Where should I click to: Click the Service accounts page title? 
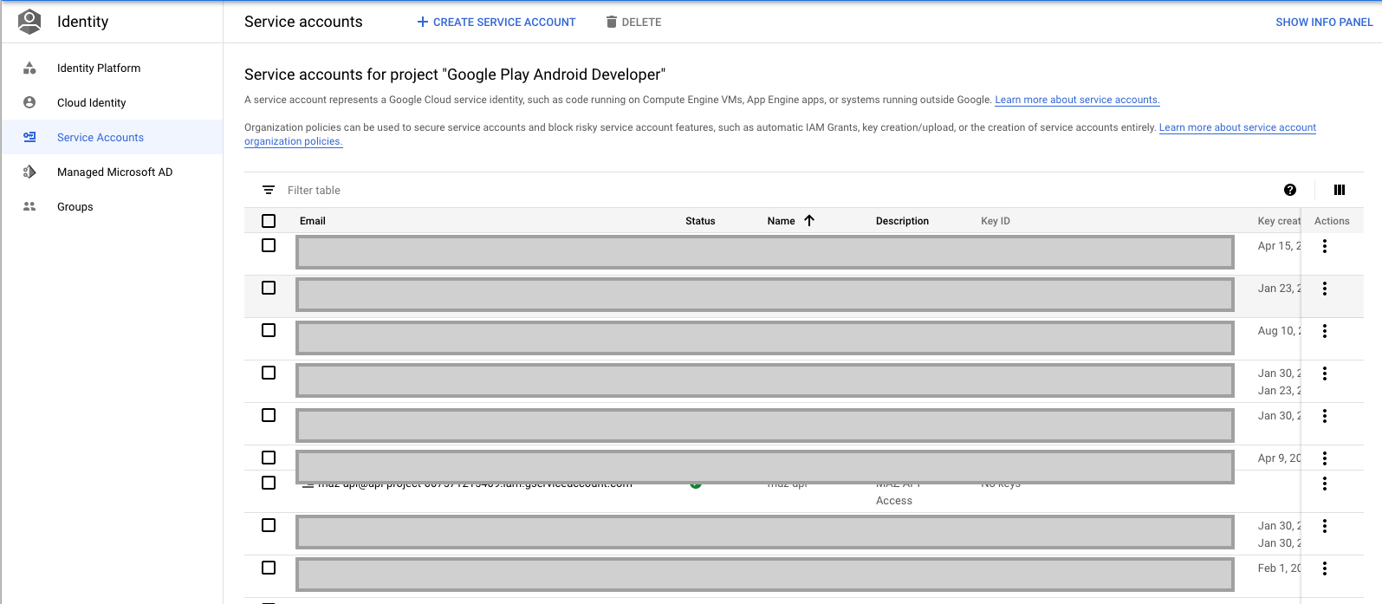(303, 22)
